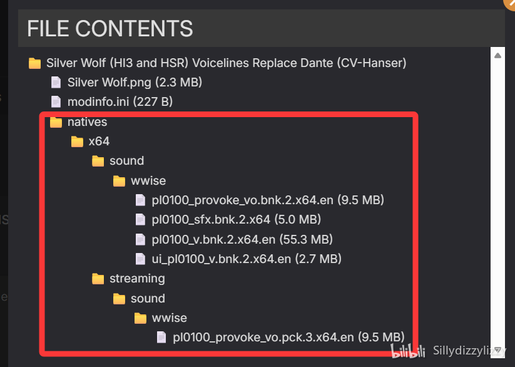Click the vertical scrollbar track
The width and height of the screenshot is (515, 367).
click(x=497, y=202)
